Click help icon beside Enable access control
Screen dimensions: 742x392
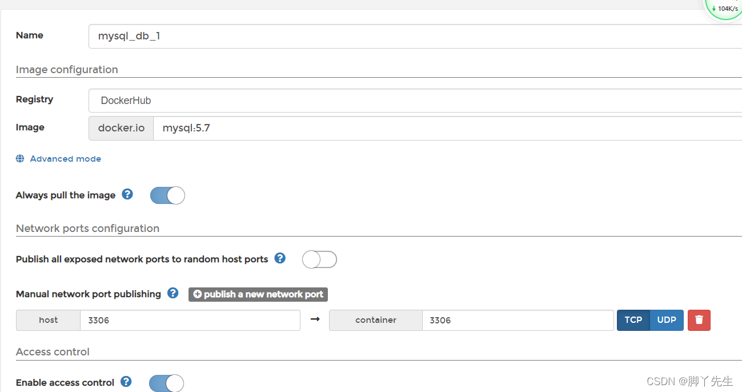[x=126, y=382]
